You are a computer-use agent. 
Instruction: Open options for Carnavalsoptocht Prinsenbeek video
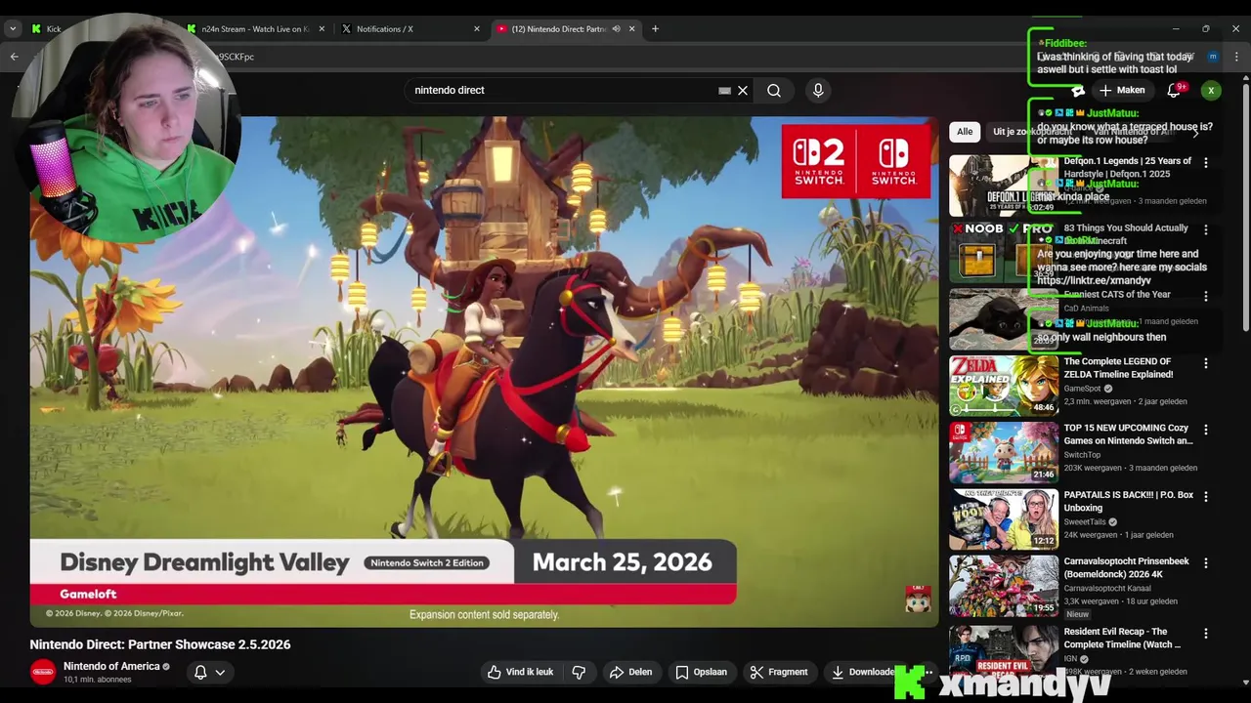point(1205,563)
